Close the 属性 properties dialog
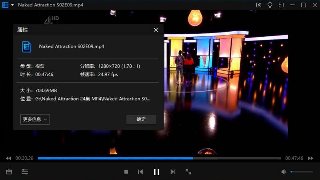320x180 pixels. point(156,30)
